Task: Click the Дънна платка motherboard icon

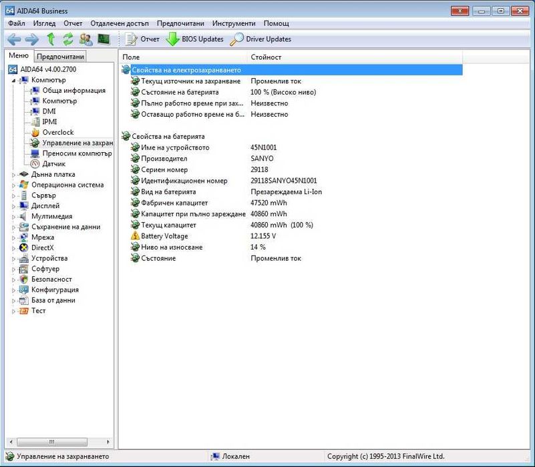Action: click(24, 174)
